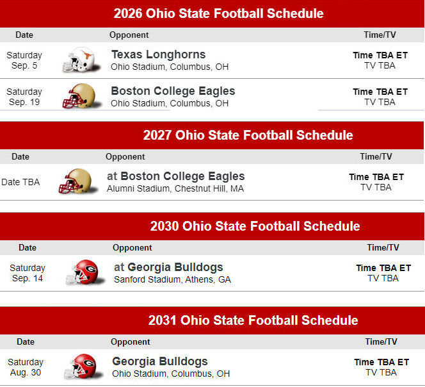Click the Saturday Sep. 5 date cell
Viewport: 425px width, 387px height.
(x=24, y=60)
